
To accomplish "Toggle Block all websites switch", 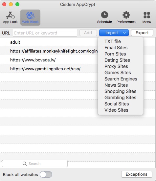I will pyautogui.click(x=46, y=174).
